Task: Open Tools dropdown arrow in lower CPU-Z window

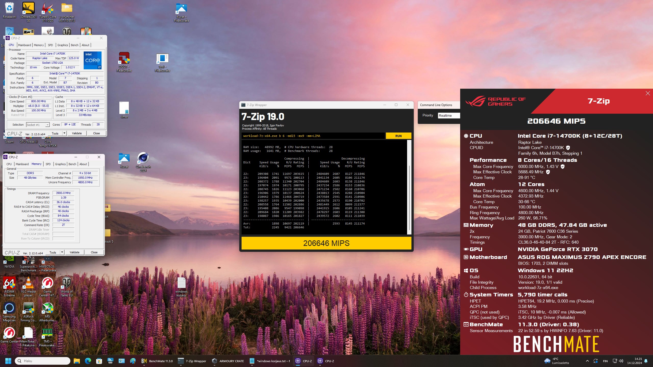Action: [62, 252]
